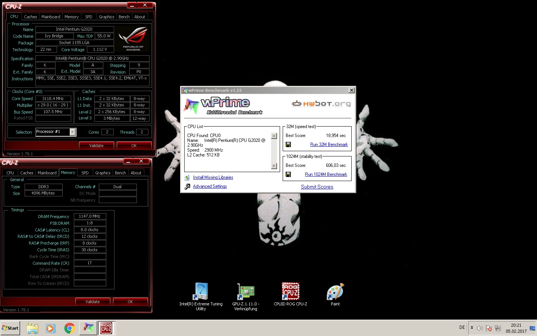Click the Name field Intel Pentium G2020
The image size is (537, 336).
[x=74, y=29]
